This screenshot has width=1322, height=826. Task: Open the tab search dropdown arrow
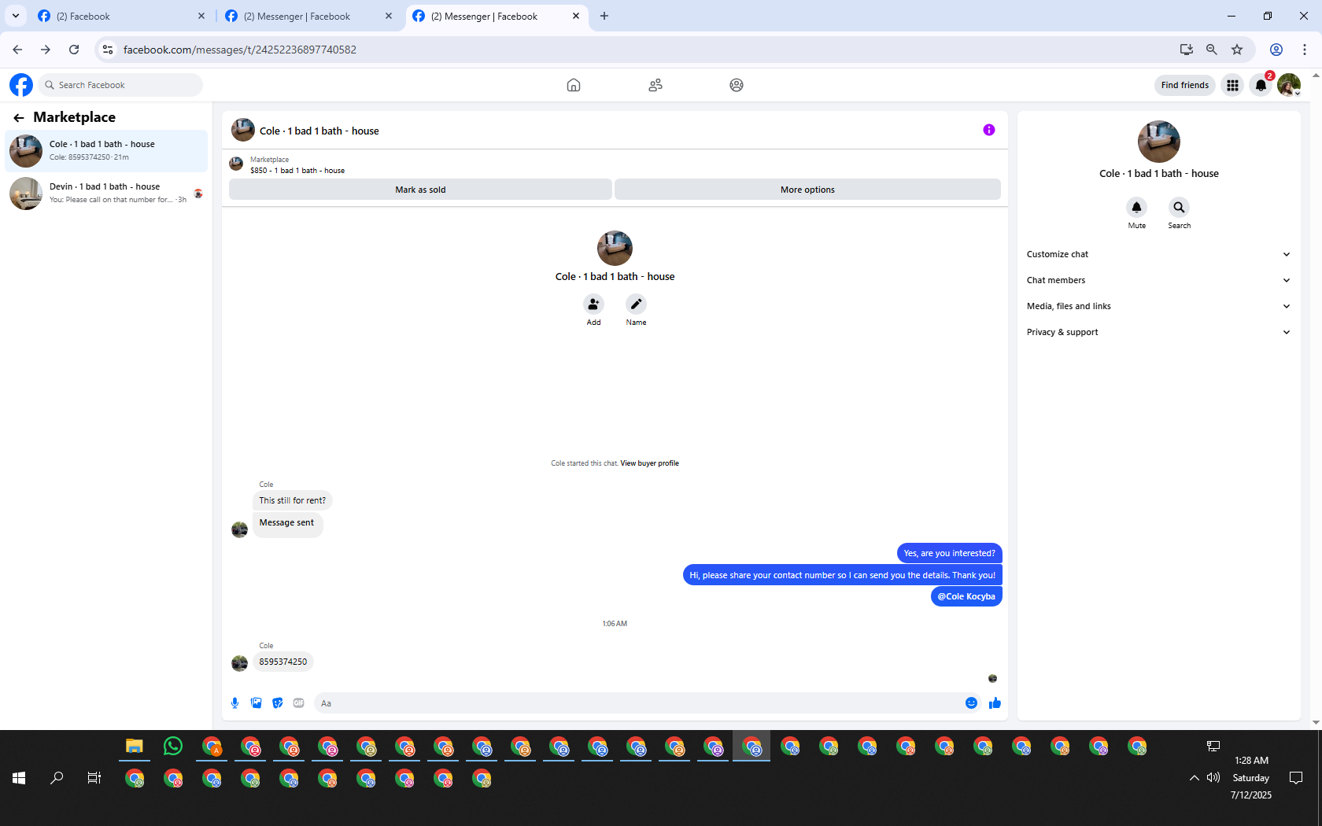point(16,16)
